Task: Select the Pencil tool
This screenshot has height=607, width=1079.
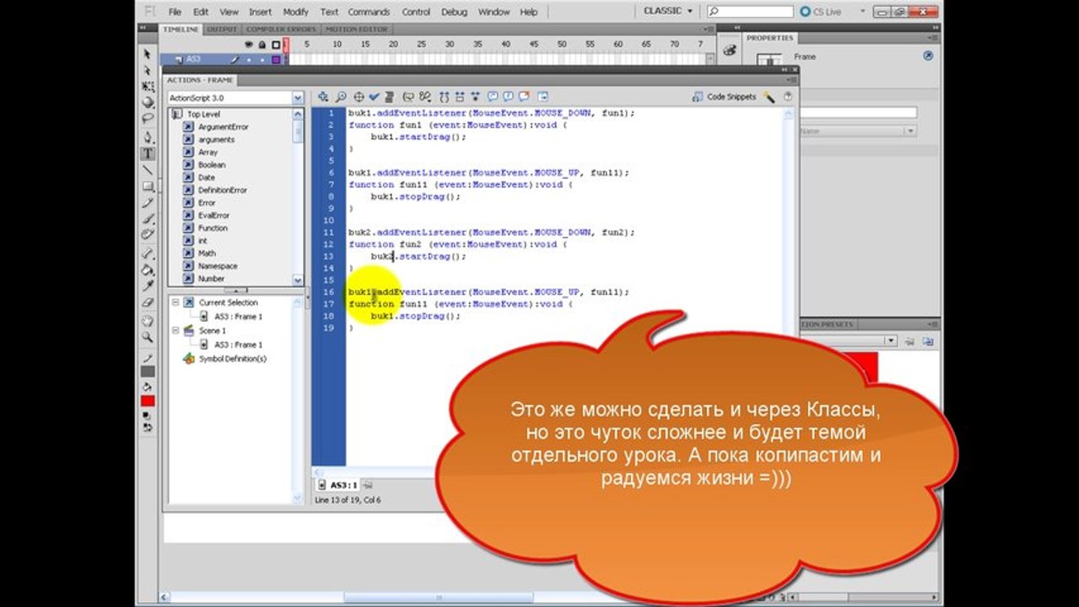Action: [x=148, y=202]
